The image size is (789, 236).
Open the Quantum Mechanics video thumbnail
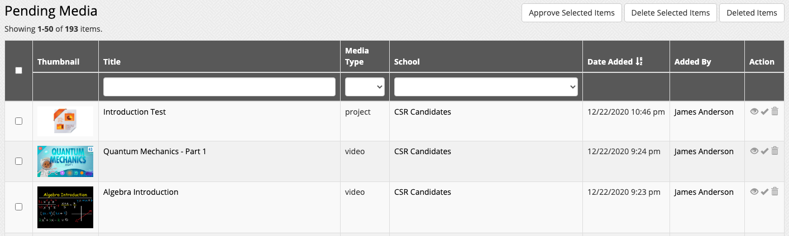point(65,161)
